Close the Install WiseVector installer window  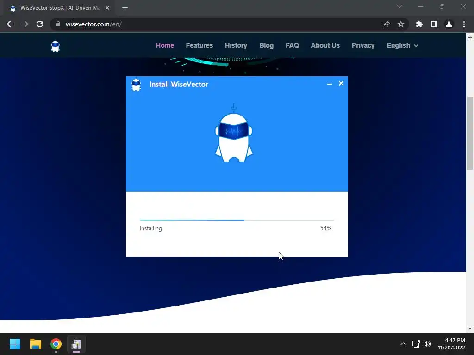(341, 83)
